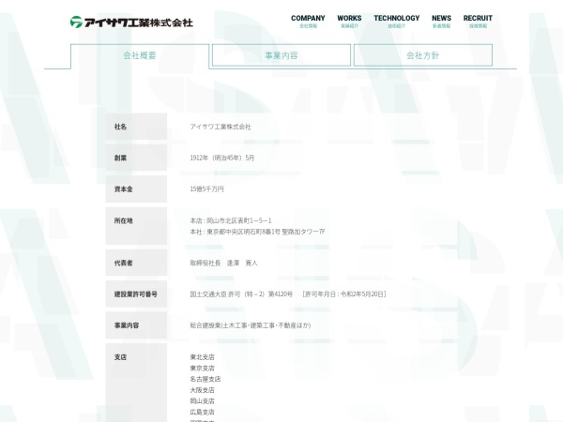Click the 取締役社長 representative name
This screenshot has width=563, height=422.
(223, 263)
